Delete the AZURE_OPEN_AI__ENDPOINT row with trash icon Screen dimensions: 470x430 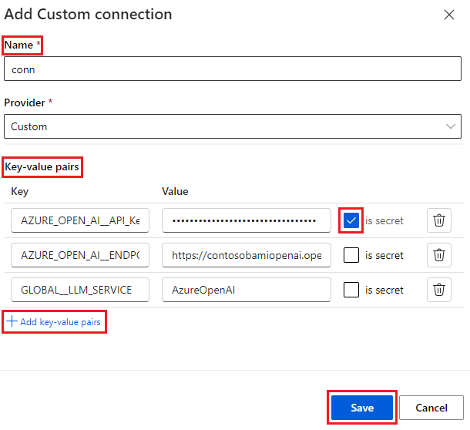(439, 255)
